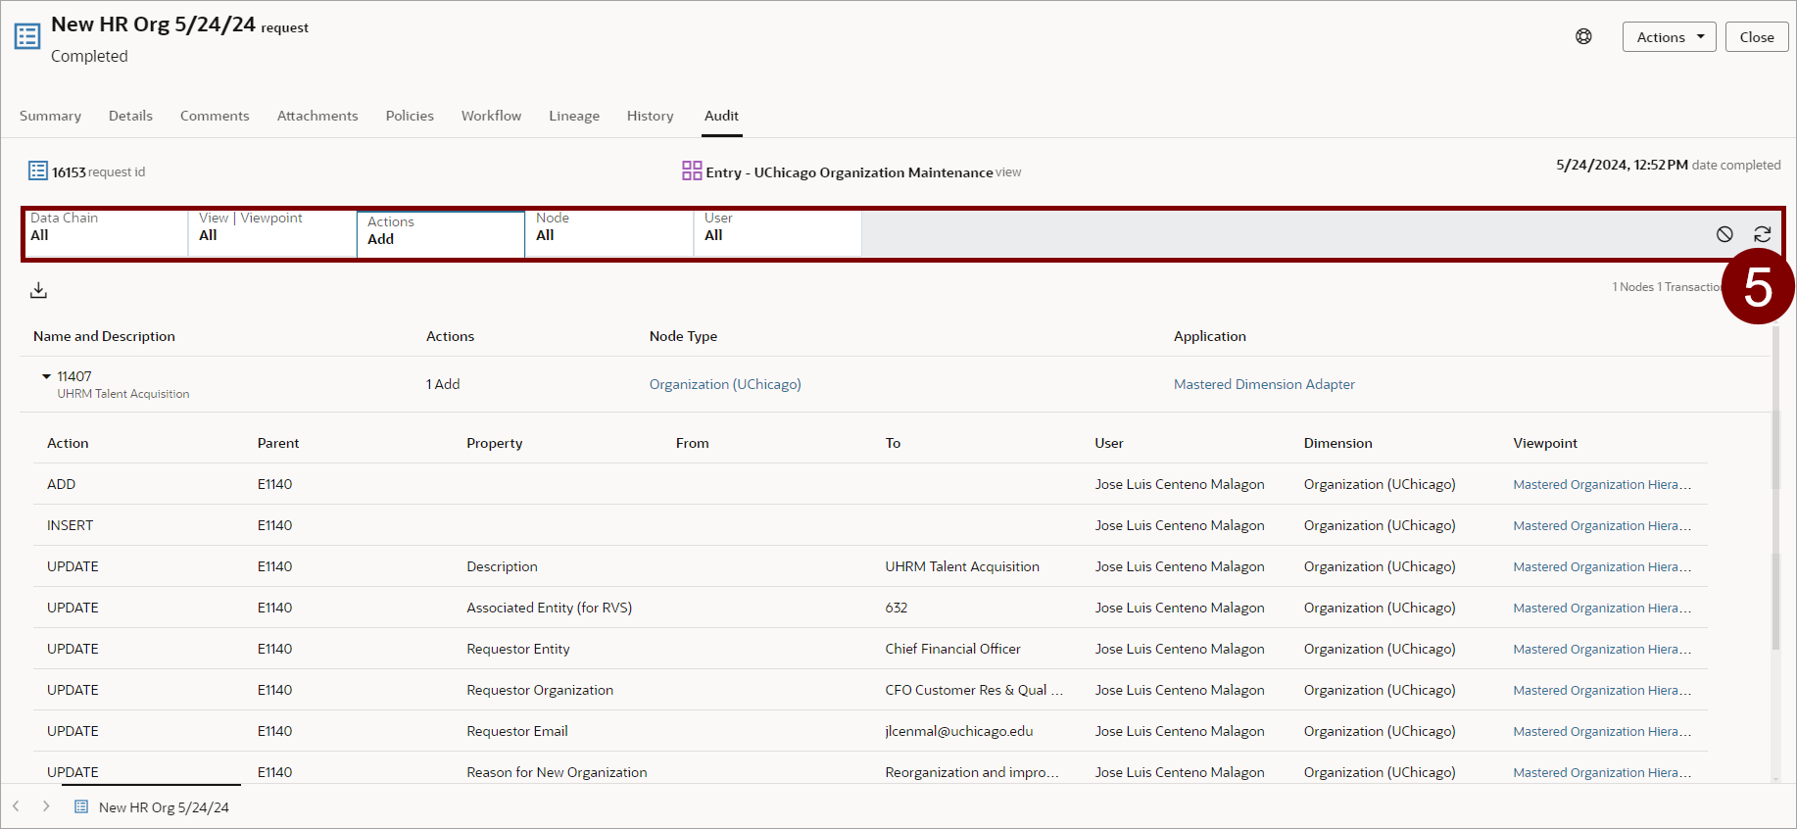Open the Actions dropdown button

(1669, 37)
